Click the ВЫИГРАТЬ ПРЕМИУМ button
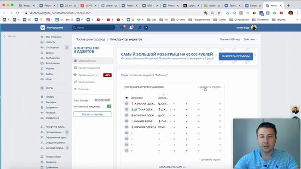Screen dimensions: 301x169 point(236,56)
